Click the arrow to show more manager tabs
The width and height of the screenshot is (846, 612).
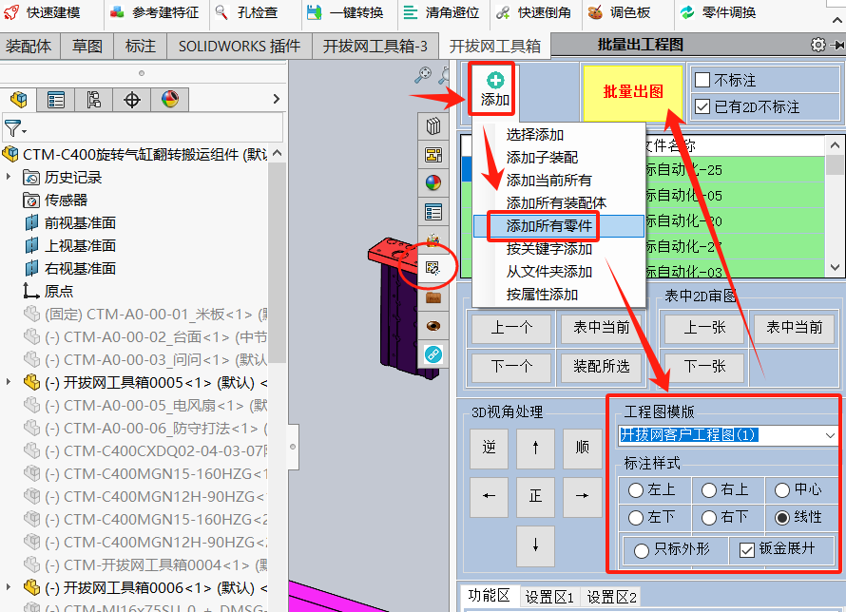[x=277, y=99]
